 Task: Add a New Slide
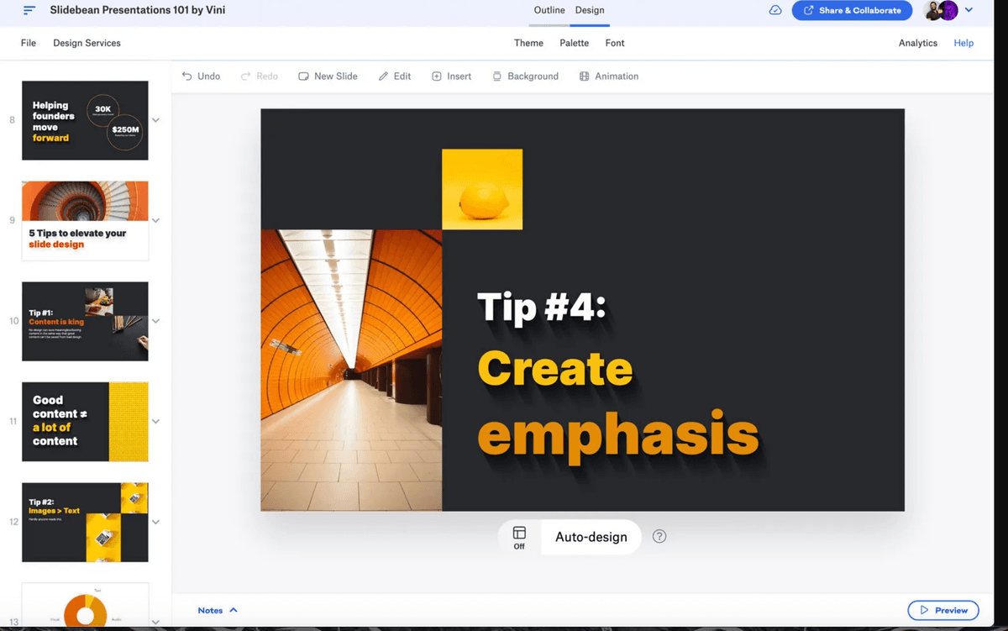pos(328,76)
